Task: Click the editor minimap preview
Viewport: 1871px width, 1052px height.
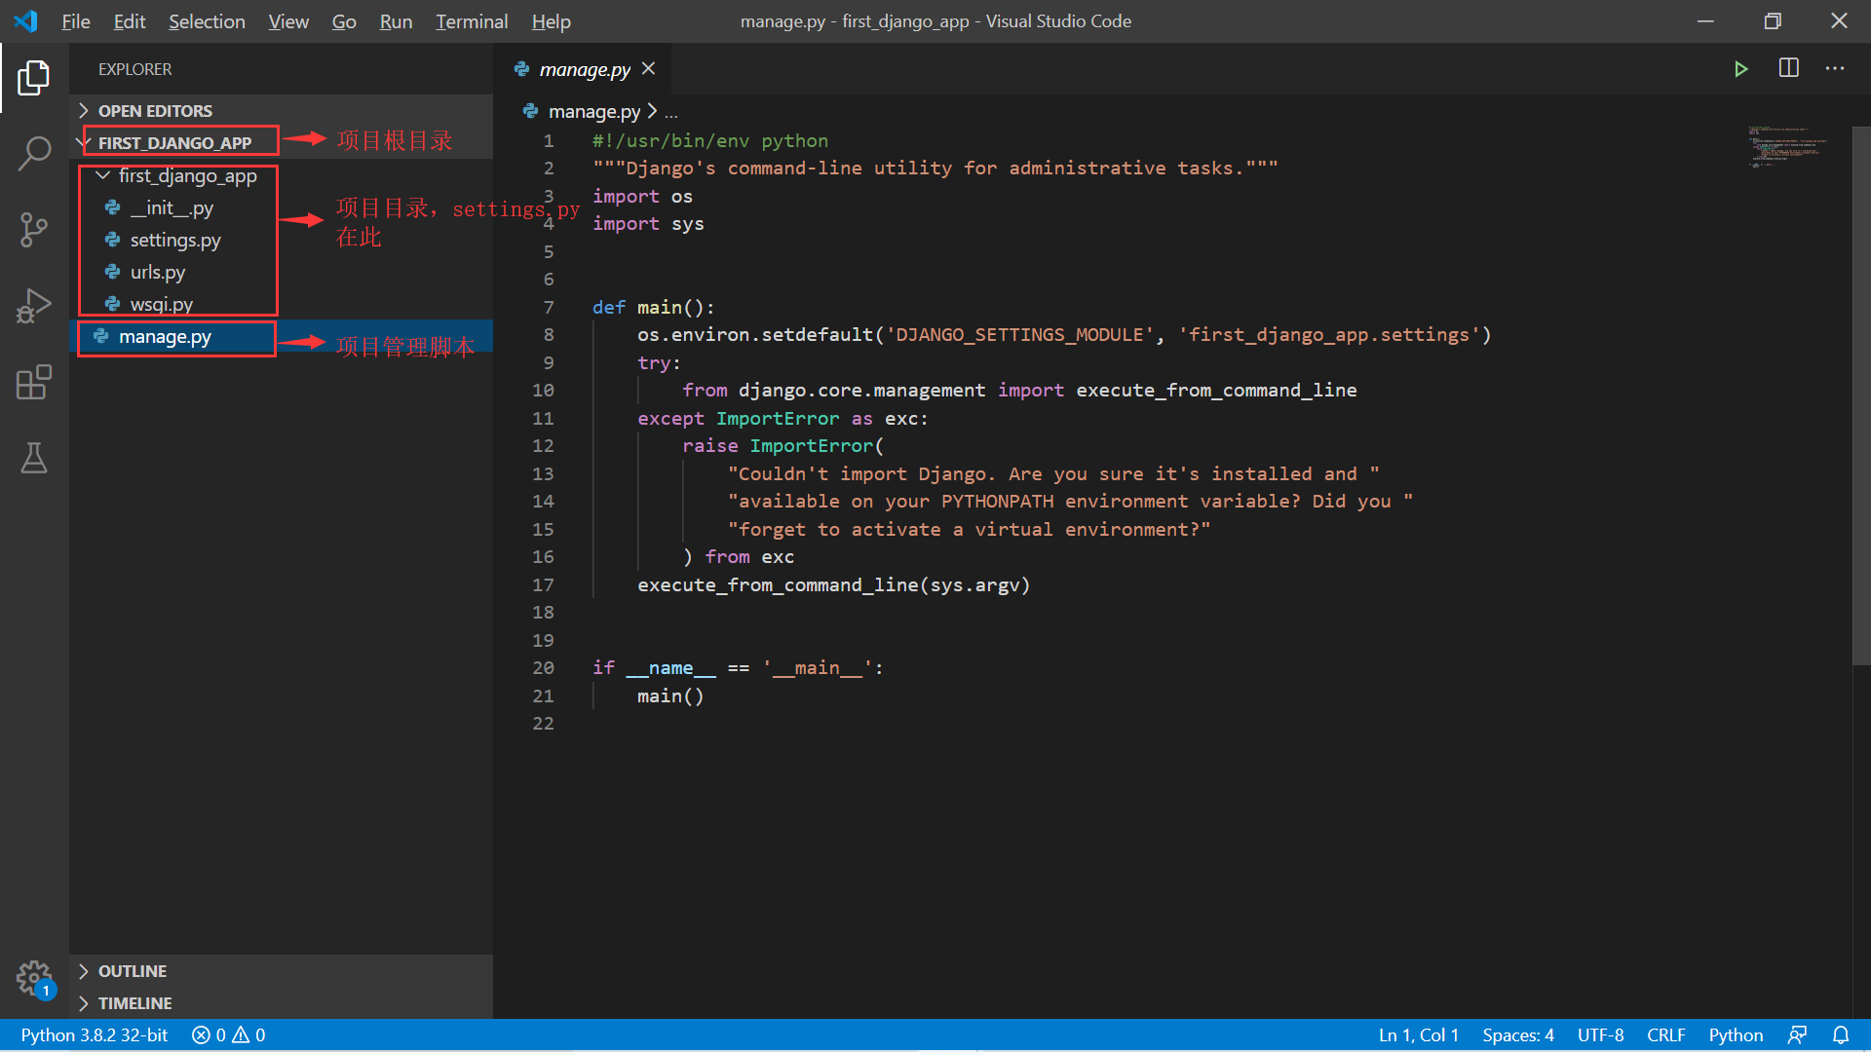Action: pos(1786,146)
